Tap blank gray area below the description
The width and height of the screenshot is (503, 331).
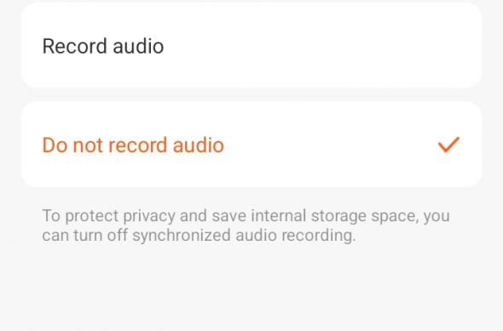(x=251, y=288)
